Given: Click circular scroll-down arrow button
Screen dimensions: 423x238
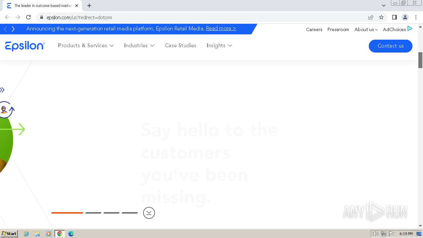Looking at the screenshot, I should tap(149, 213).
